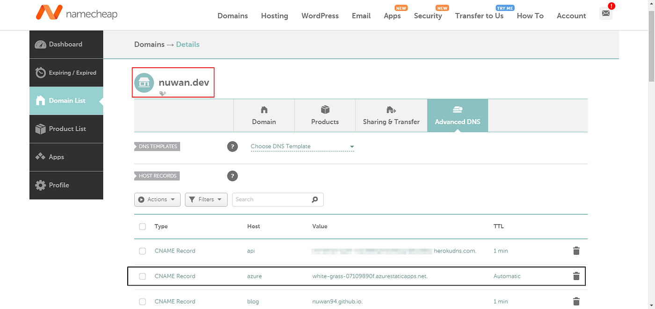Go to Profile in sidebar
Viewport: 655px width, 309px height.
point(66,185)
